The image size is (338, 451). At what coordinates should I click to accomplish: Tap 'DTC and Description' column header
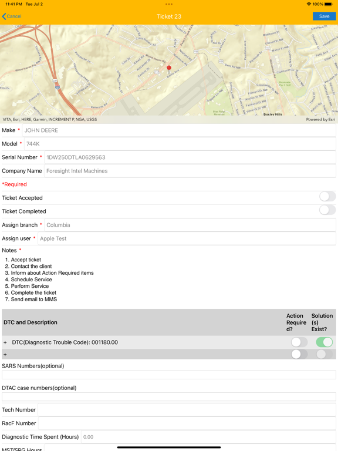click(x=31, y=322)
